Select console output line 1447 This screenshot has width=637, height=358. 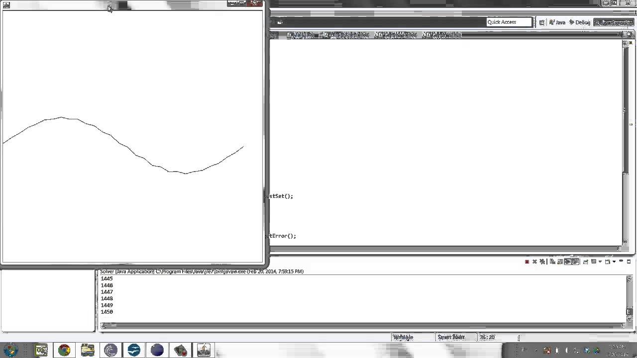point(106,292)
